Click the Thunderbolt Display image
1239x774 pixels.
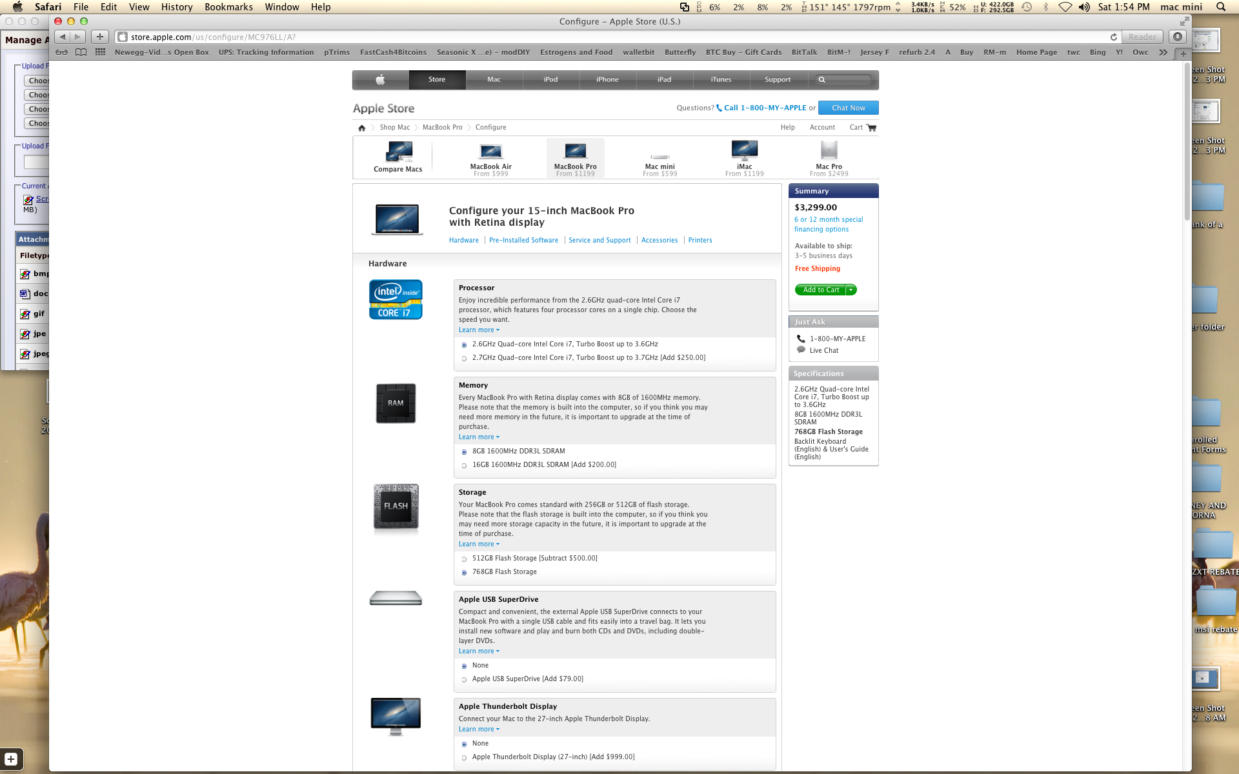coord(396,716)
